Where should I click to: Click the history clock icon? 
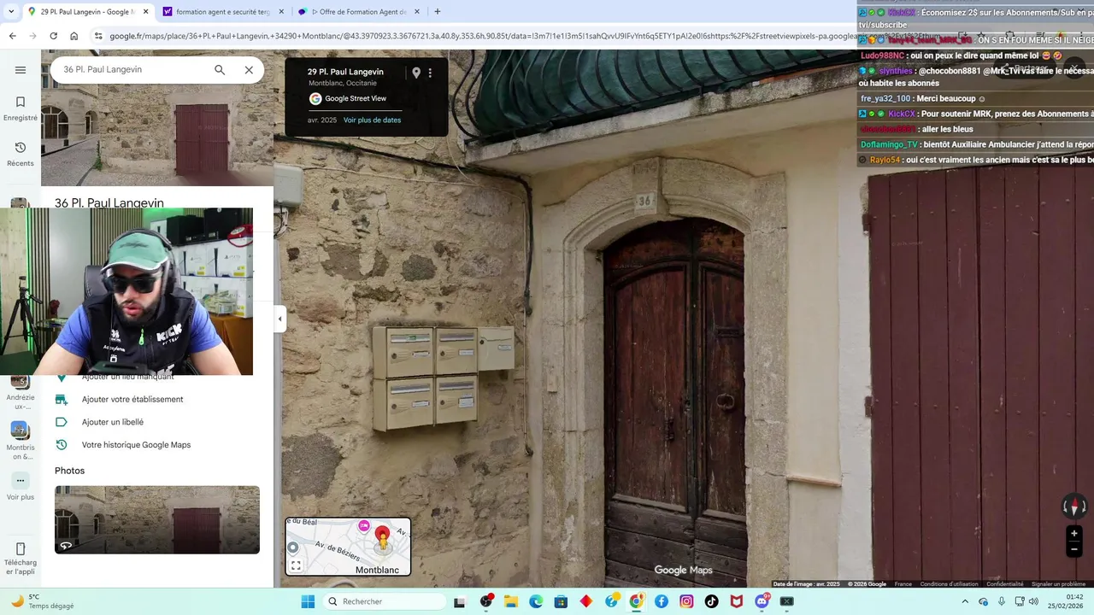(62, 445)
